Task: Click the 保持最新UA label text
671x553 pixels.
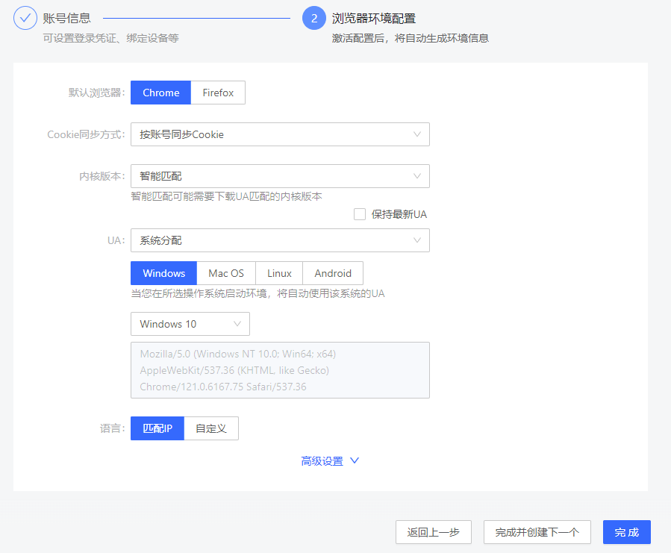Action: click(399, 214)
